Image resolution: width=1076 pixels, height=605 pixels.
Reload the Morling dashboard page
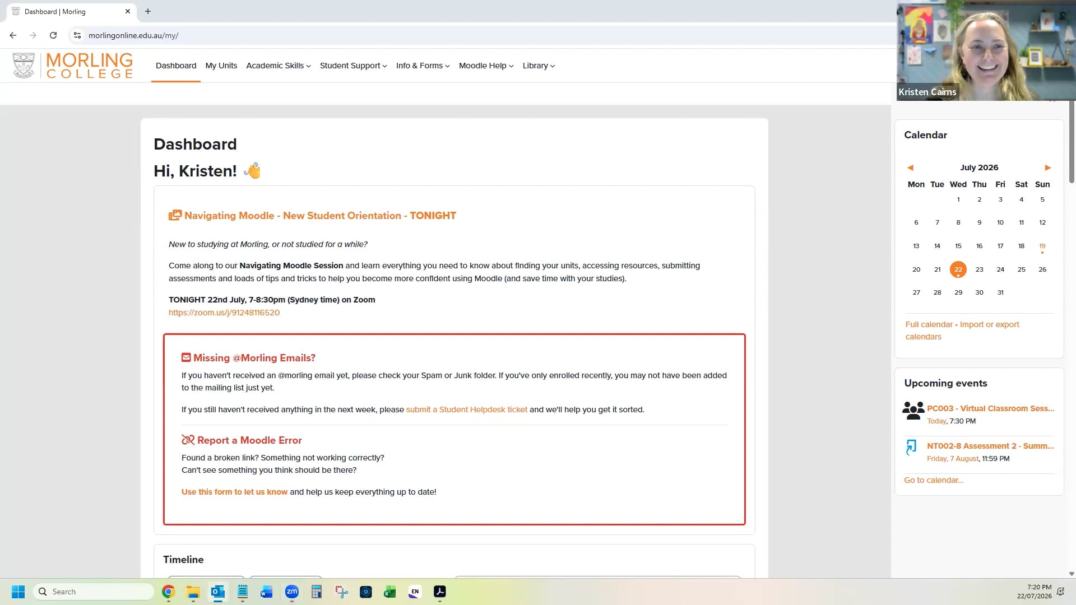tap(53, 35)
